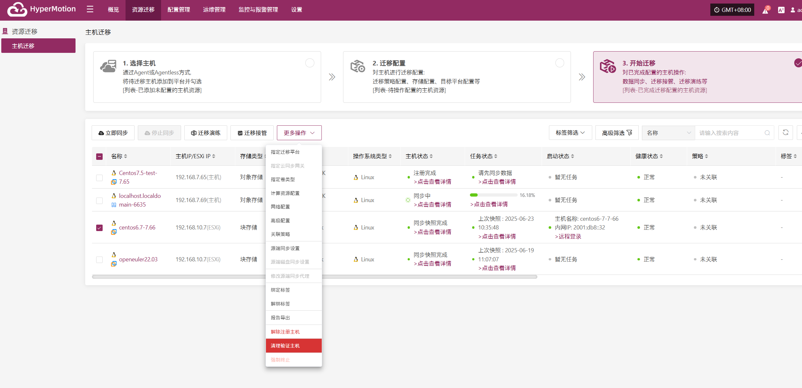Image resolution: width=802 pixels, height=388 pixels.
Task: Click the 迁移接管 button
Action: coord(252,133)
